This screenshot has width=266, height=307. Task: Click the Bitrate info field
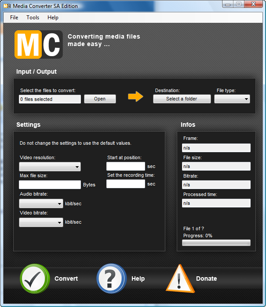(216, 185)
